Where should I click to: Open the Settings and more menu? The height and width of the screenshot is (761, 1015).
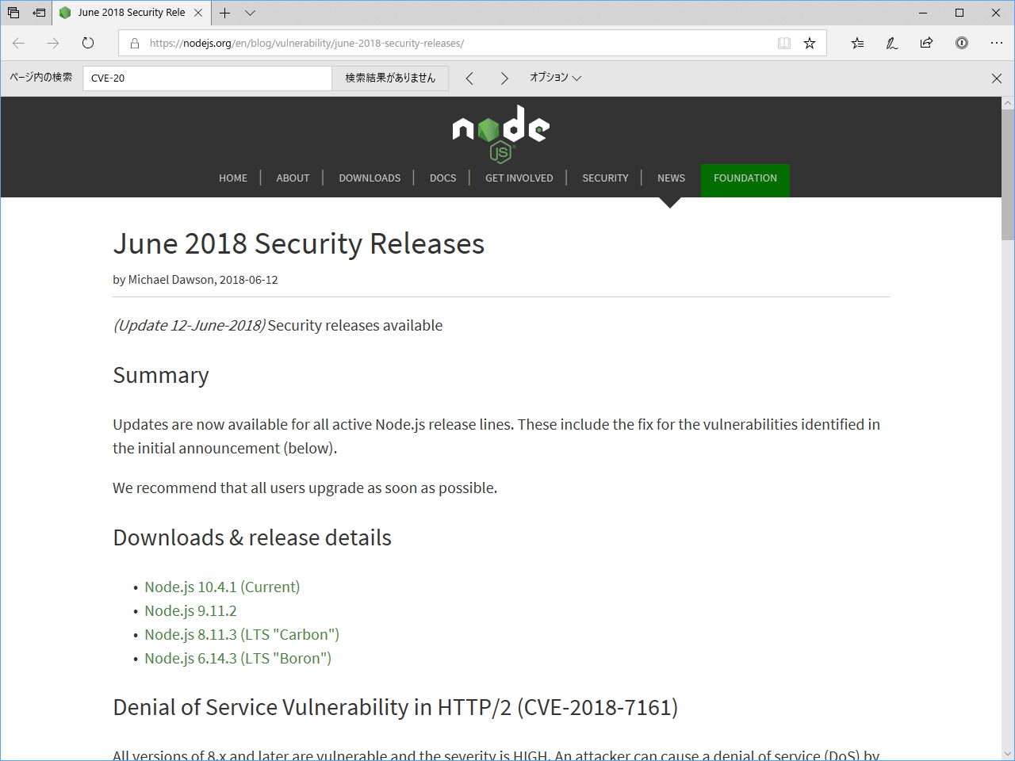click(997, 44)
